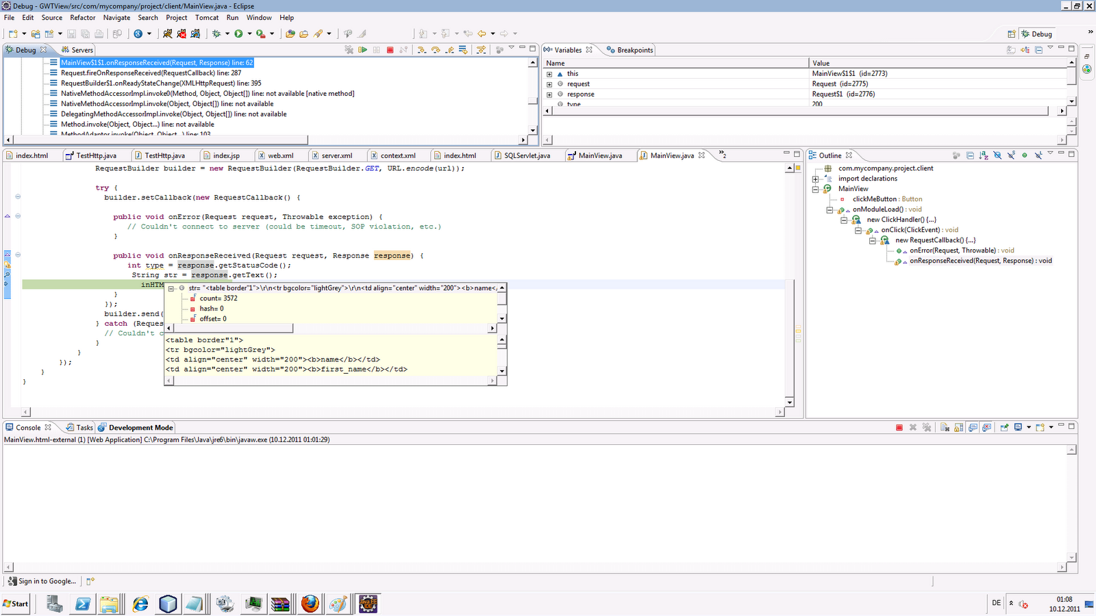Screen dimensions: 1096x616
Task: Click the Step Into icon
Action: click(x=422, y=49)
